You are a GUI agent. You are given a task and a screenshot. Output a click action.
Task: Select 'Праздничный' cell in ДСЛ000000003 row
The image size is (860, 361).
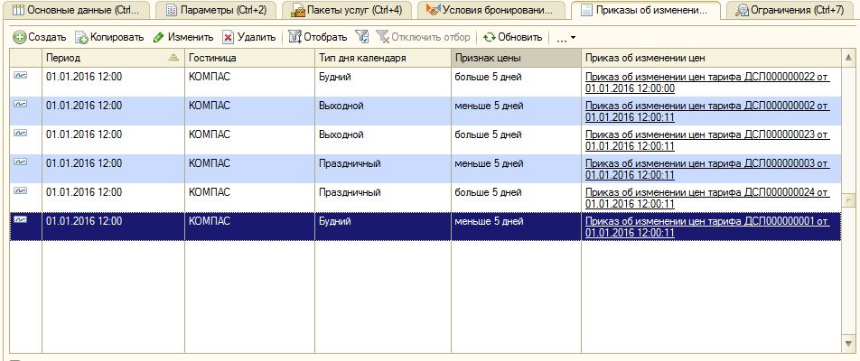tap(383, 169)
